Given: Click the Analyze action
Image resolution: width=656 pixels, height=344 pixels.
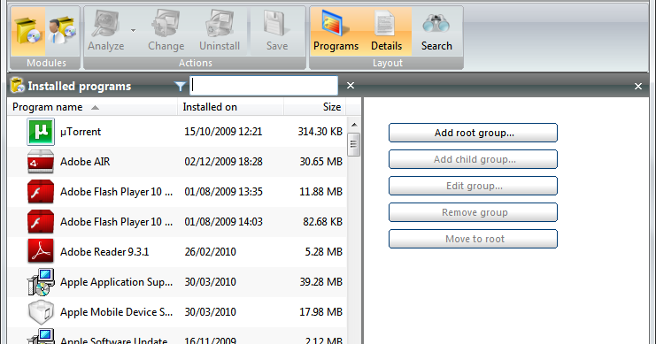Looking at the screenshot, I should coord(106,32).
